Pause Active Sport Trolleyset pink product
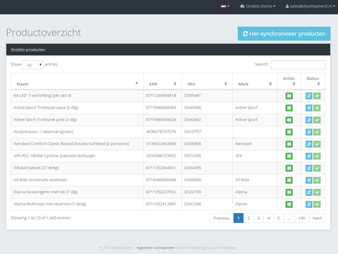 click(289, 120)
